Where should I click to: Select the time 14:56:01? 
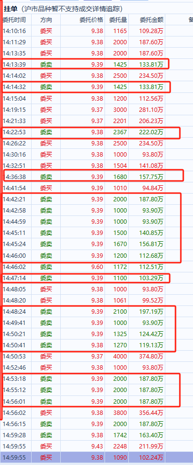[14, 402]
